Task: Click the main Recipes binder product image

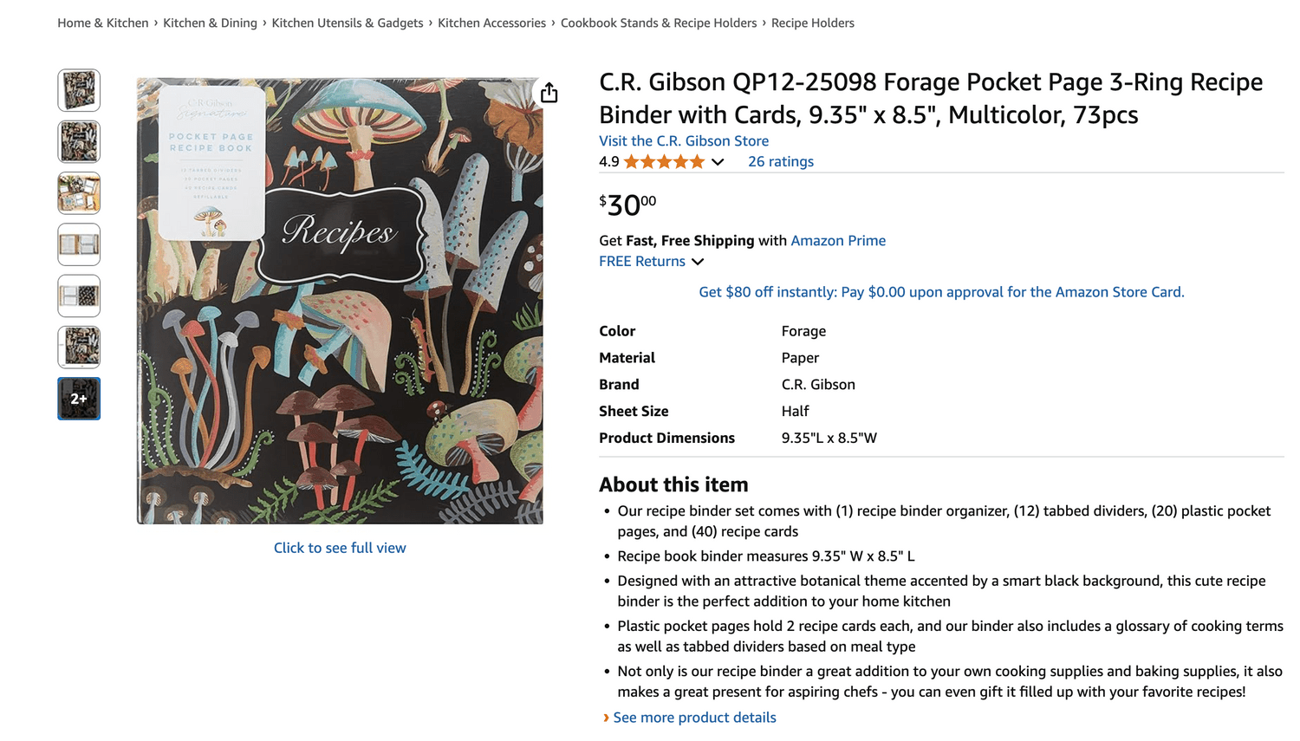Action: (x=340, y=301)
